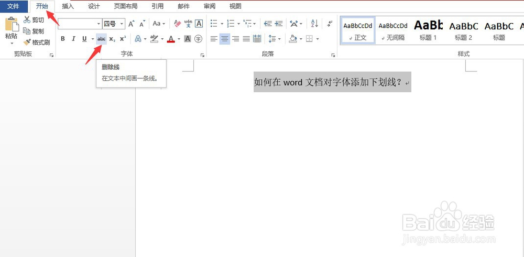Click the Cut (剪切) button
Image resolution: width=524 pixels, height=257 pixels.
click(x=34, y=20)
